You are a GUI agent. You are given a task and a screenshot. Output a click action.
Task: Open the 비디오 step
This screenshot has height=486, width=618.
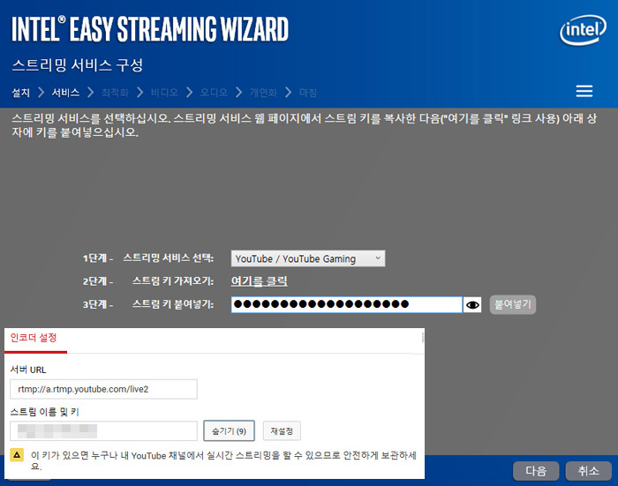[164, 92]
